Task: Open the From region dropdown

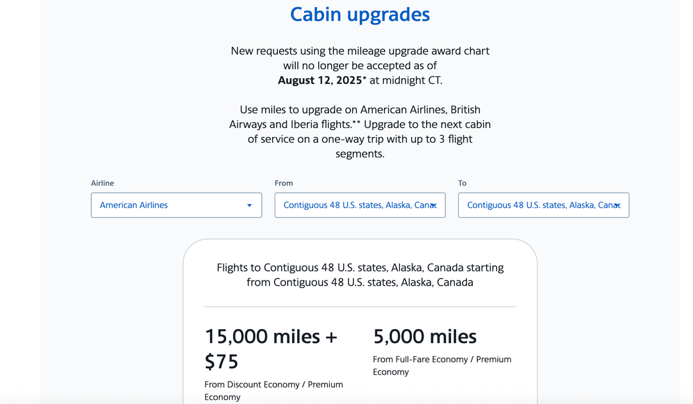Action: (359, 205)
